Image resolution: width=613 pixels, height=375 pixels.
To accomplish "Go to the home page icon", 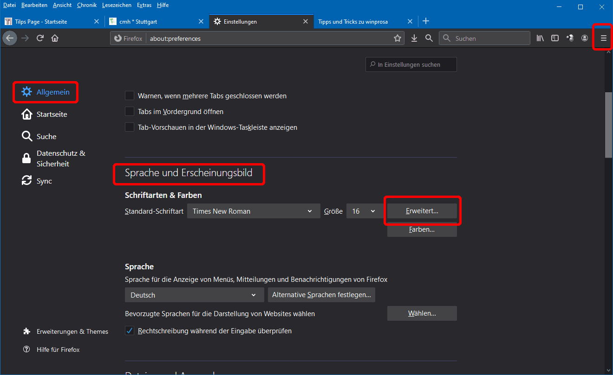I will [x=55, y=38].
